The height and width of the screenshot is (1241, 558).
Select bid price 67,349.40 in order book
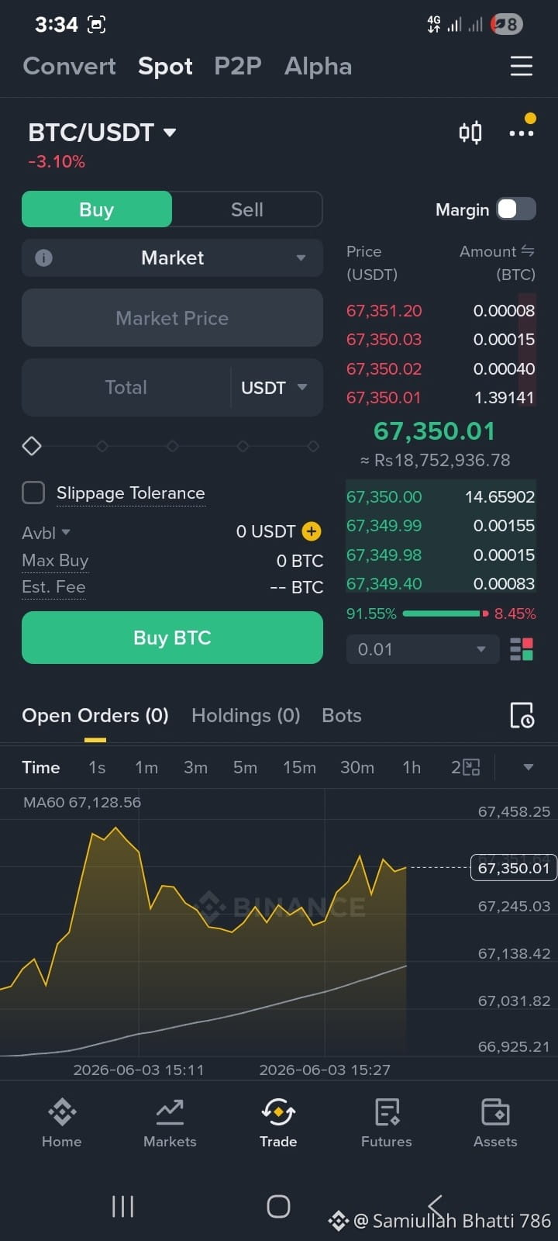tap(384, 583)
